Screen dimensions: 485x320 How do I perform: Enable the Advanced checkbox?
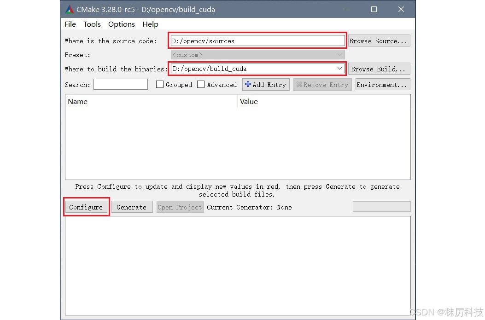201,84
